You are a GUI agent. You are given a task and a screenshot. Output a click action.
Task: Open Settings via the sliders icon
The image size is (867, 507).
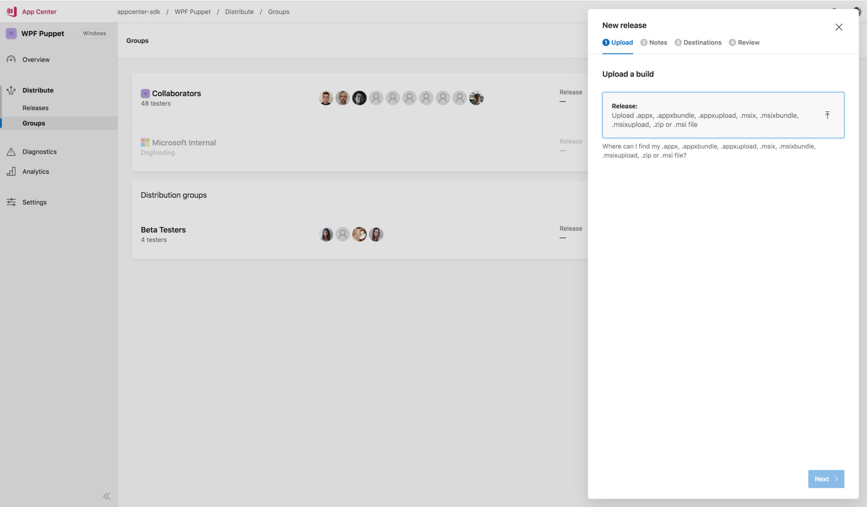coord(11,202)
